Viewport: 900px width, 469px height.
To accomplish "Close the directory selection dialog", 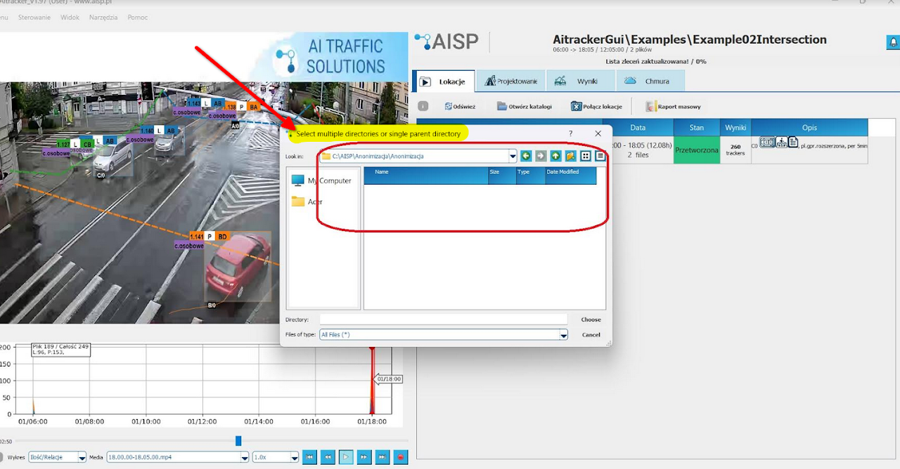I will point(598,133).
